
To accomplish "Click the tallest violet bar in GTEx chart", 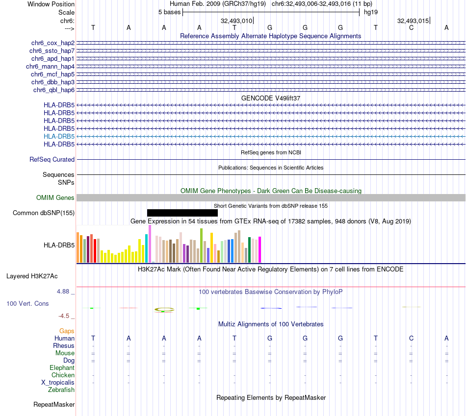I will click(x=150, y=244).
